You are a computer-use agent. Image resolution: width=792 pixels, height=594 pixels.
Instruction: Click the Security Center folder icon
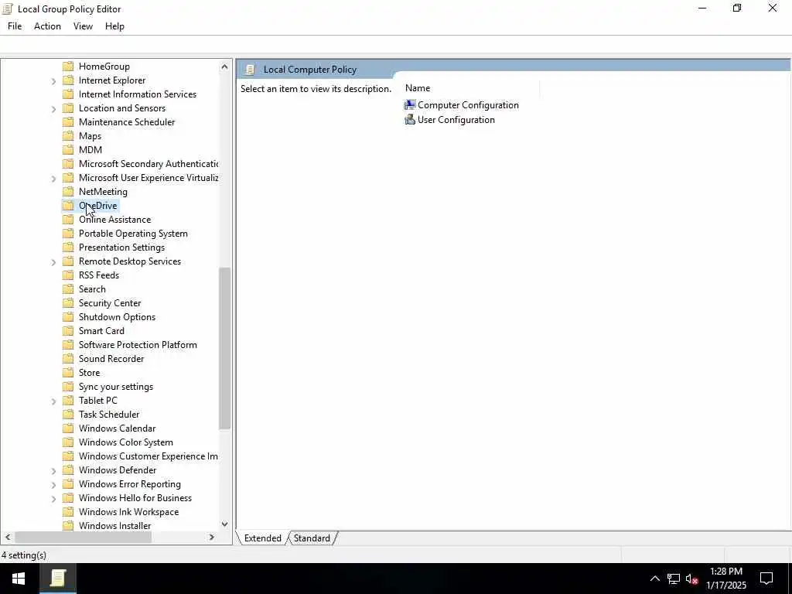coord(68,303)
